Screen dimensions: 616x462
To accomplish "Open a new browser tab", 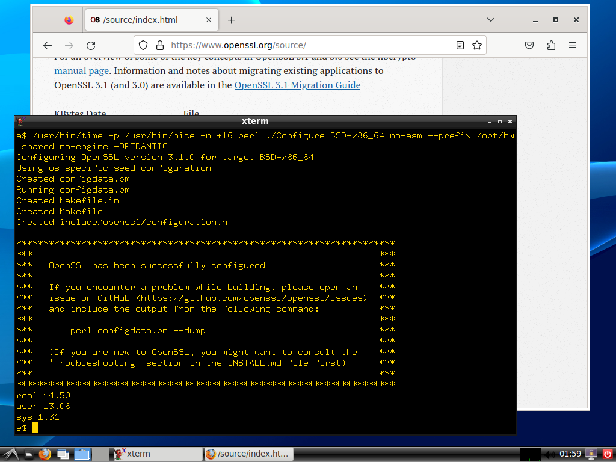I will (x=232, y=20).
